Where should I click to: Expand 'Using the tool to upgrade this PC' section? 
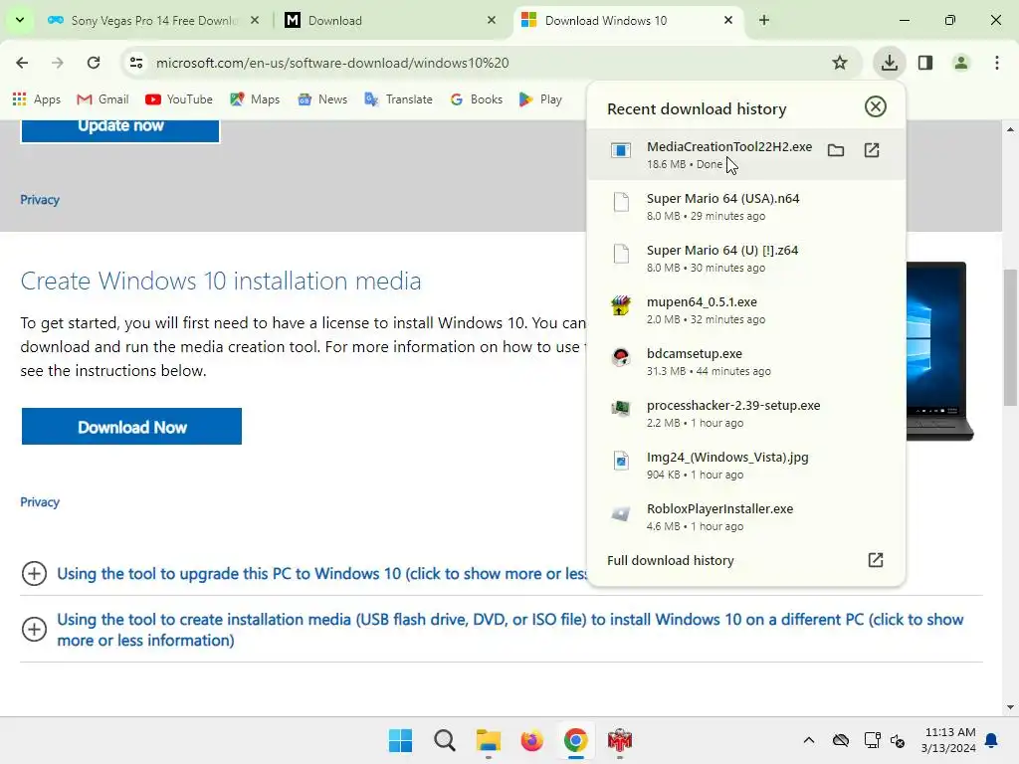(34, 574)
